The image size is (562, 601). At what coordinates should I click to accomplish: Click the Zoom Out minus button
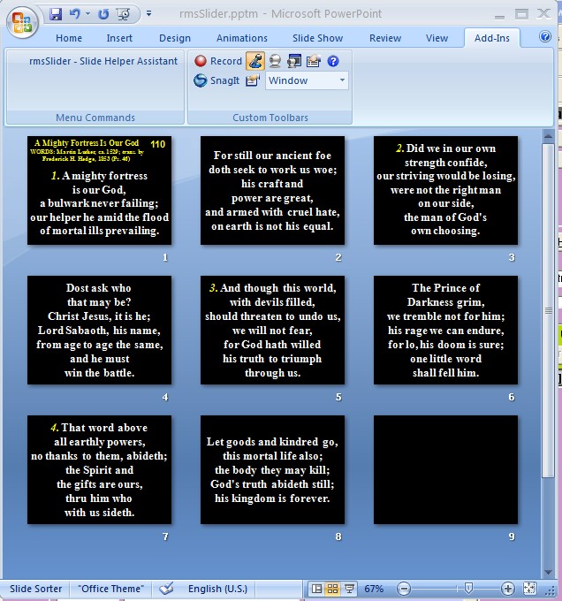click(x=404, y=589)
